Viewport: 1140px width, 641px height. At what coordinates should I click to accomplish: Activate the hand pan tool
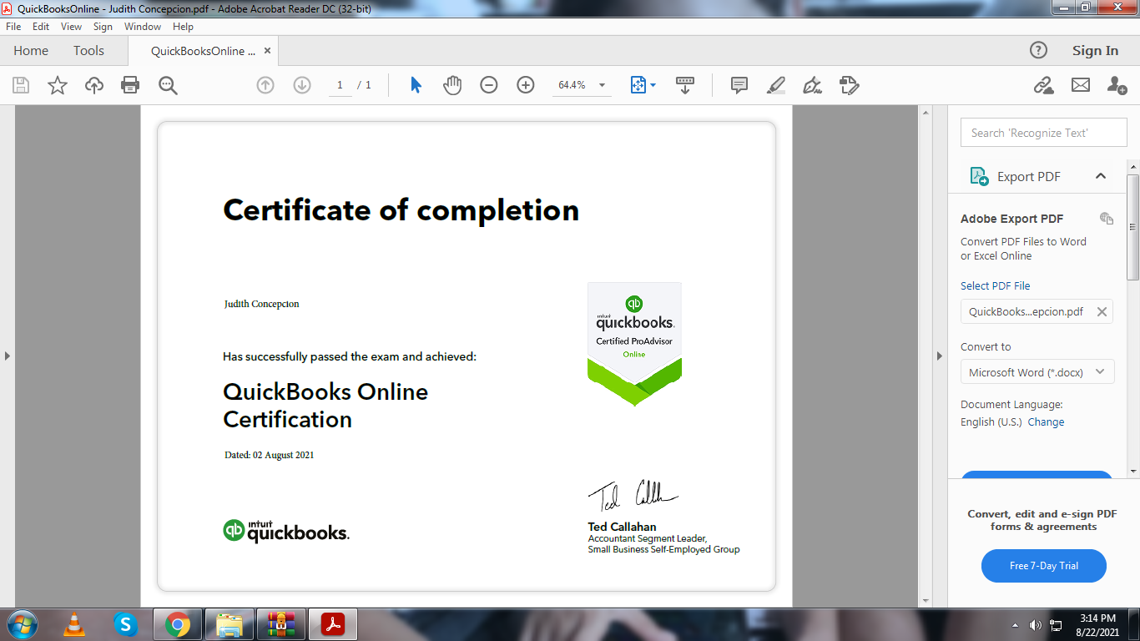[452, 85]
